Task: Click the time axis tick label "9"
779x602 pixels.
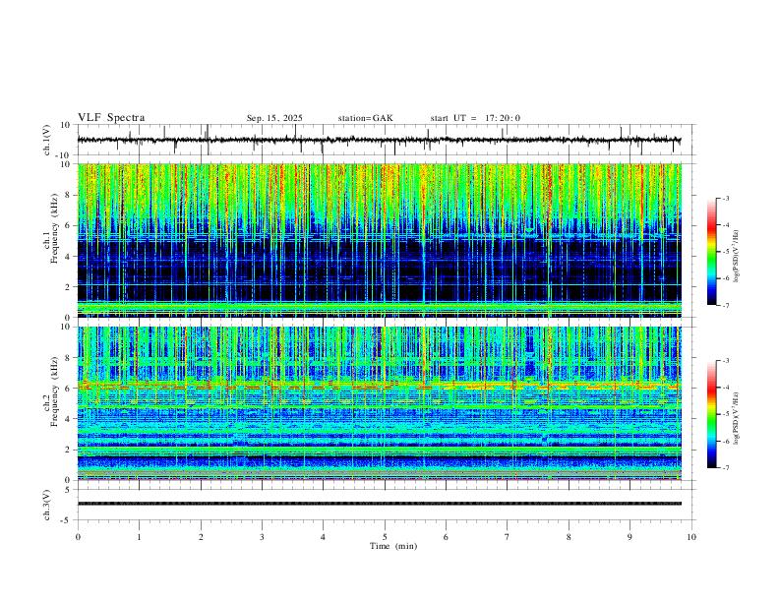Action: point(629,537)
